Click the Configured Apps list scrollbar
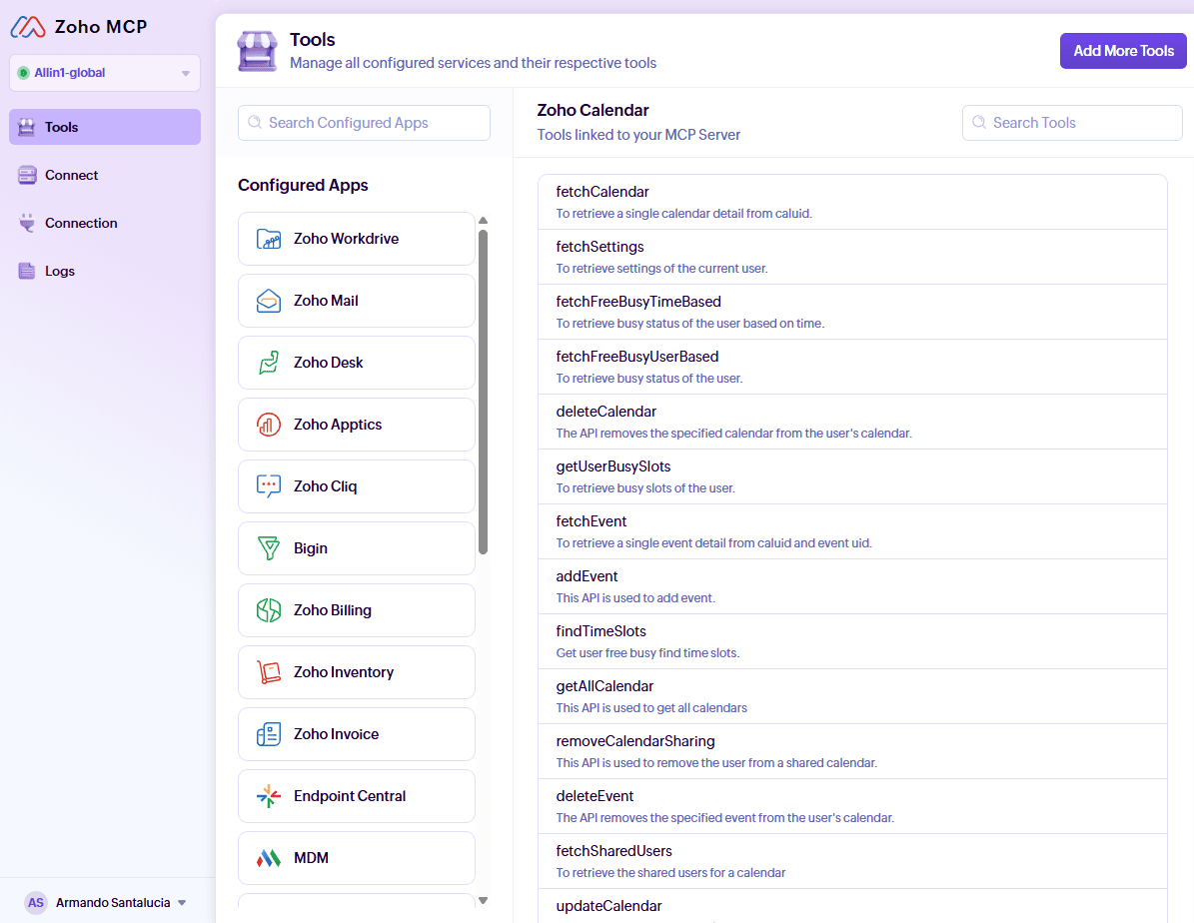 (483, 390)
